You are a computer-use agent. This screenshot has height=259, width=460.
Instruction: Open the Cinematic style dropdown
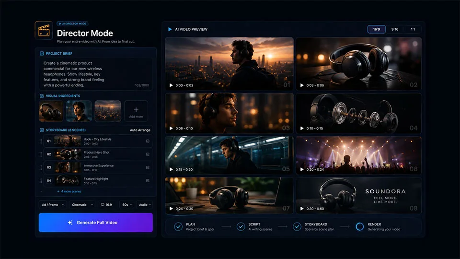coord(82,205)
